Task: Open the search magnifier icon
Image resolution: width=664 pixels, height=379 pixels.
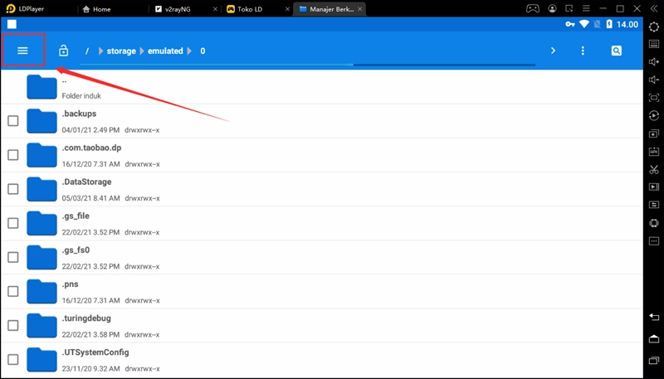Action: (616, 51)
